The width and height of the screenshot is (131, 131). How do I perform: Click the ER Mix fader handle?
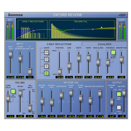point(20,93)
